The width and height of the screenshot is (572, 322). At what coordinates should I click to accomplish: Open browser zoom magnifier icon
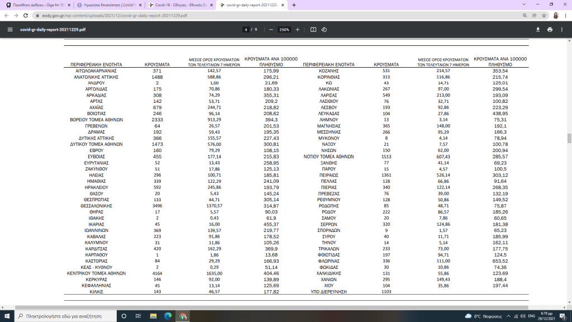click(525, 15)
